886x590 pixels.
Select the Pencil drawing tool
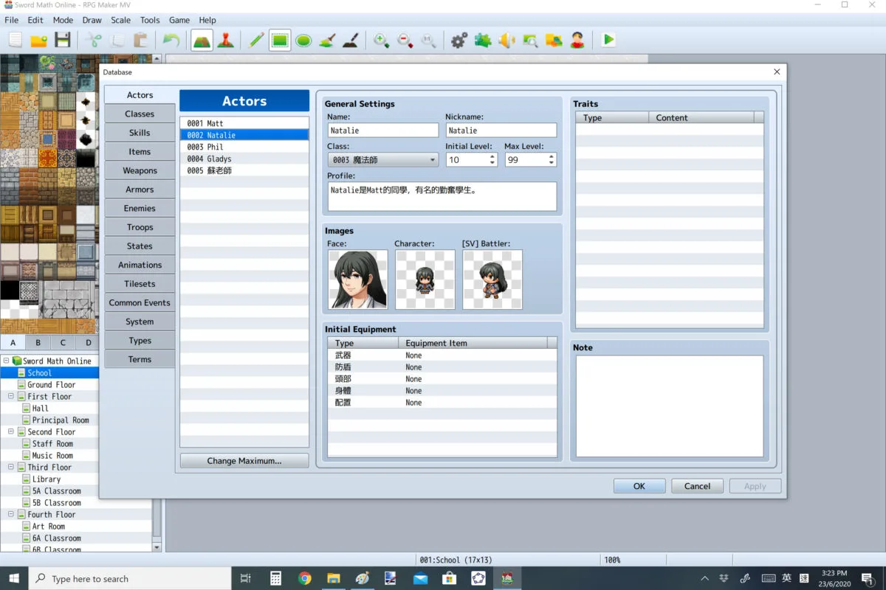click(x=256, y=40)
